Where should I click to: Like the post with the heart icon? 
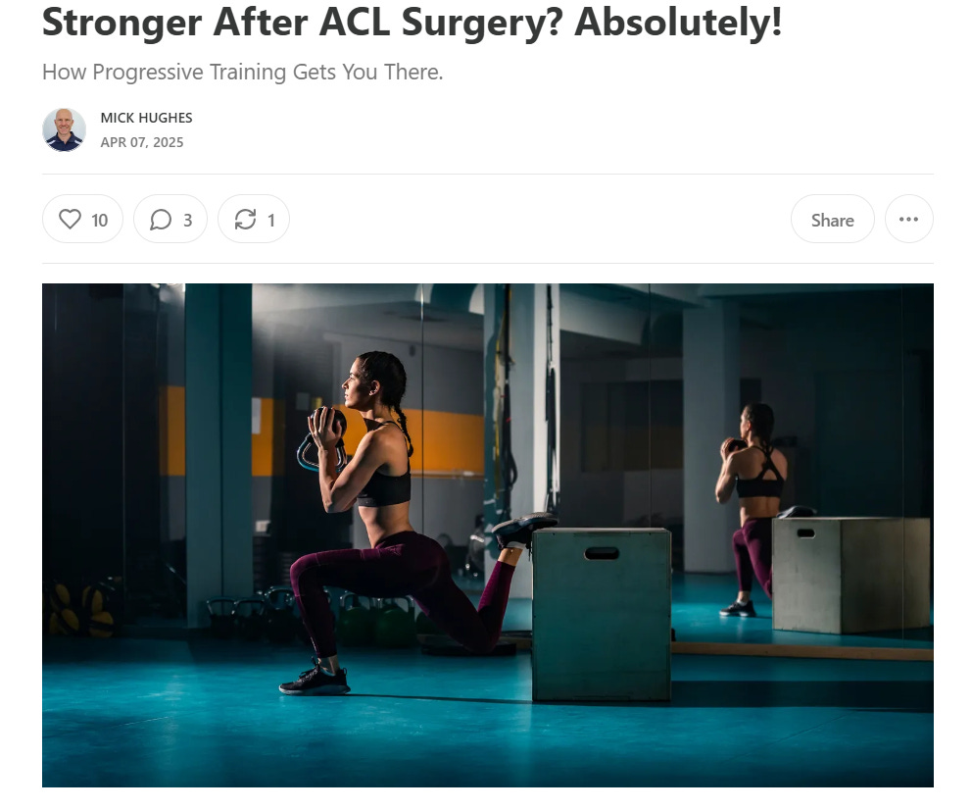pyautogui.click(x=70, y=219)
